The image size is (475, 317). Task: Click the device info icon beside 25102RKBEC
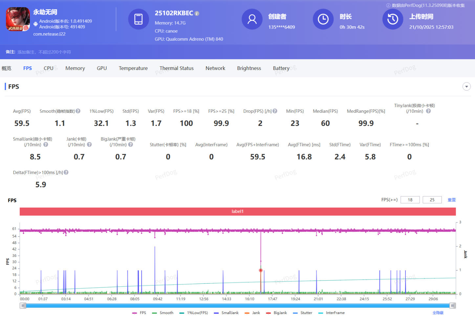(197, 13)
